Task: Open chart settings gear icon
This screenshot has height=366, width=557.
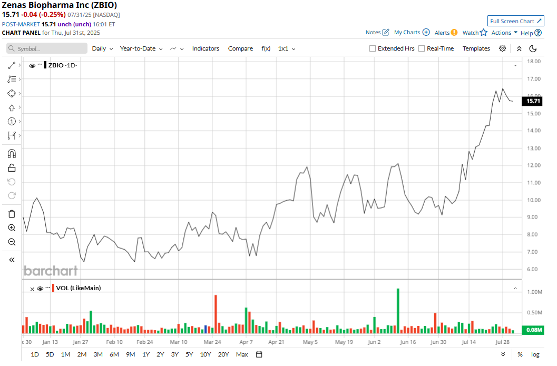Action: [x=502, y=48]
